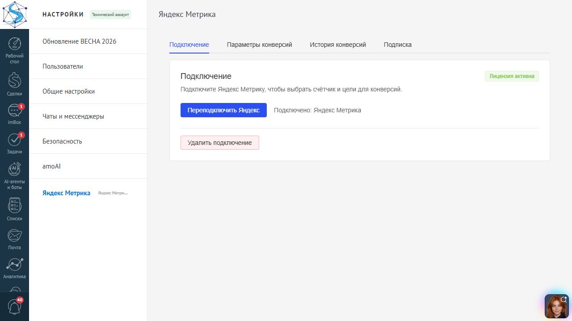Go to Сделки in the sidebar
Viewport: 572px width, 321px height.
[x=15, y=85]
